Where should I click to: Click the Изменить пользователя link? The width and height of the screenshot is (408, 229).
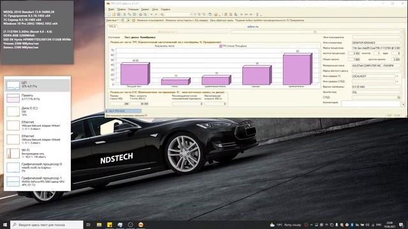pyautogui.click(x=150, y=20)
